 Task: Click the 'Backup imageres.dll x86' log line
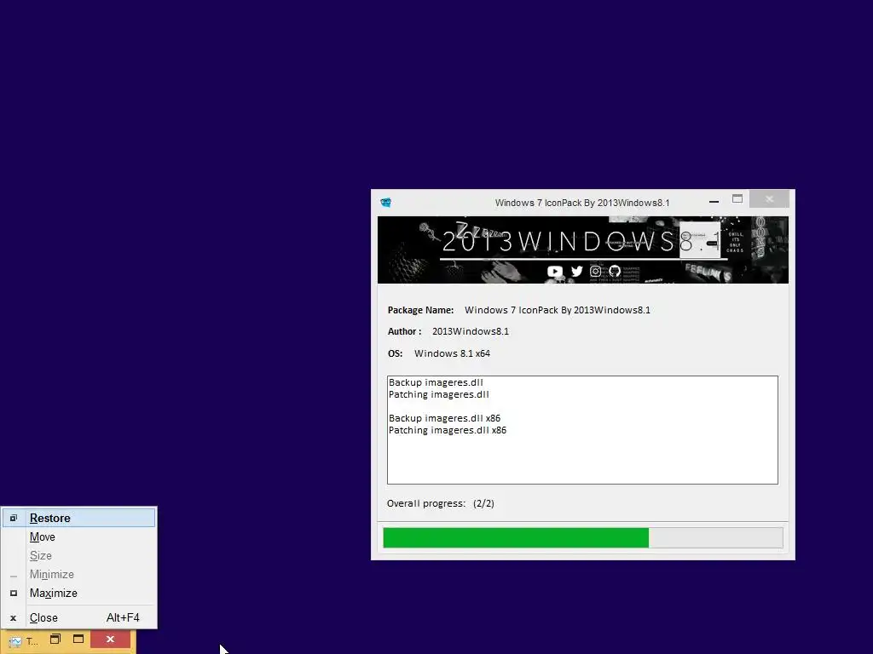tap(445, 418)
